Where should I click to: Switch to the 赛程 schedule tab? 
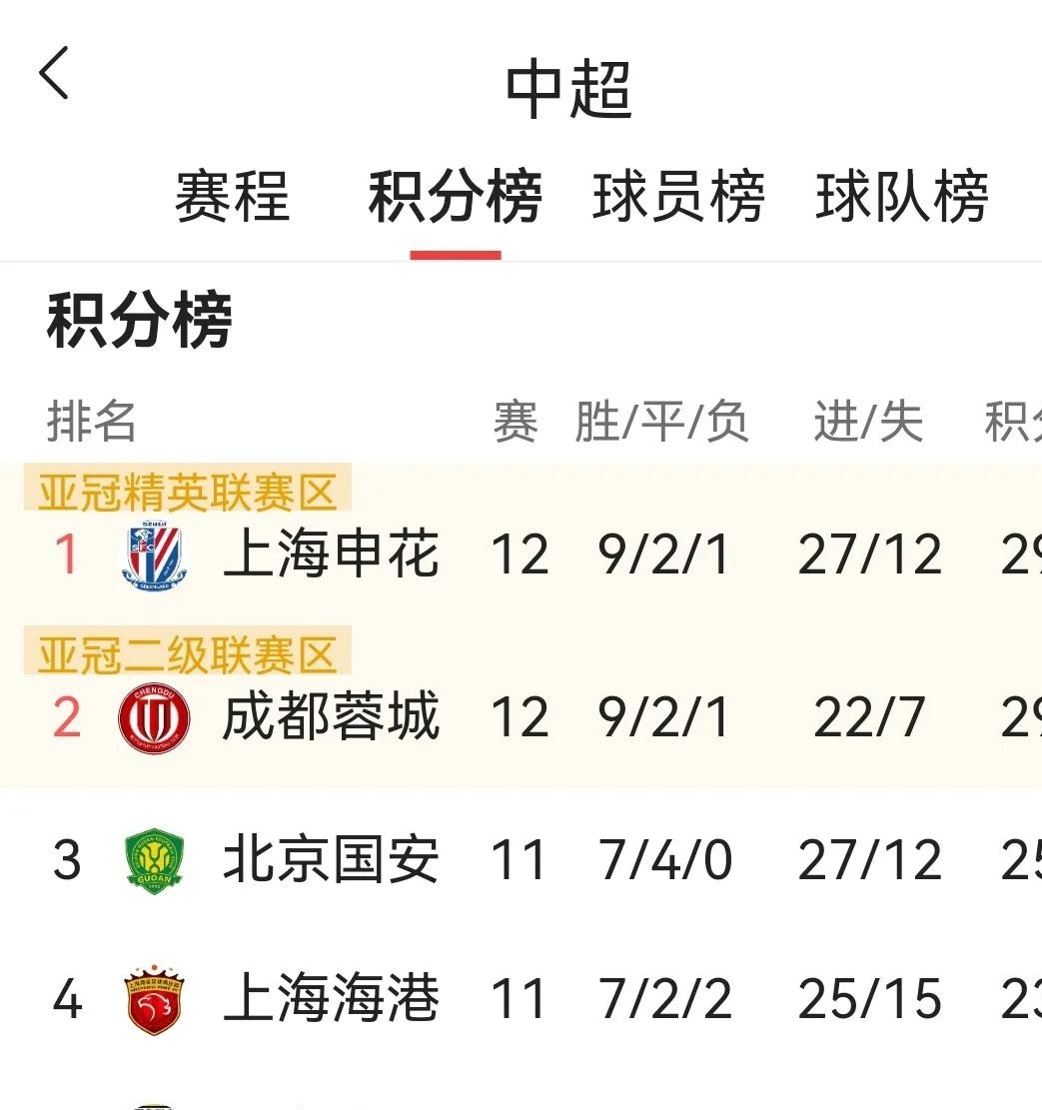pyautogui.click(x=232, y=197)
